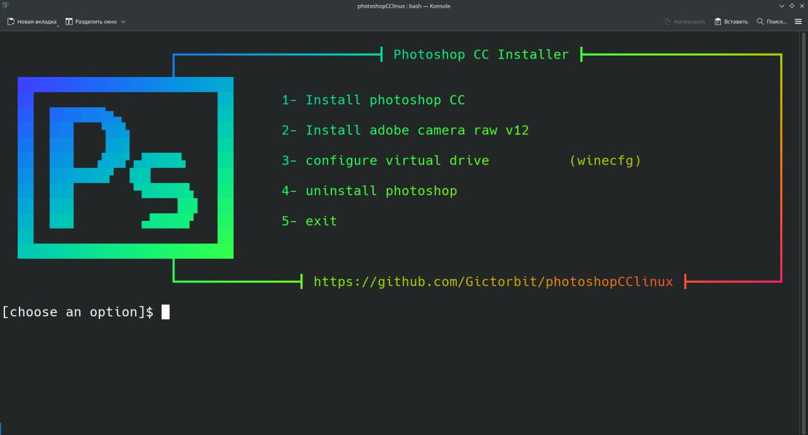Click the Разделить окно (split window) button
Image resolution: width=808 pixels, height=435 pixels.
(x=95, y=21)
